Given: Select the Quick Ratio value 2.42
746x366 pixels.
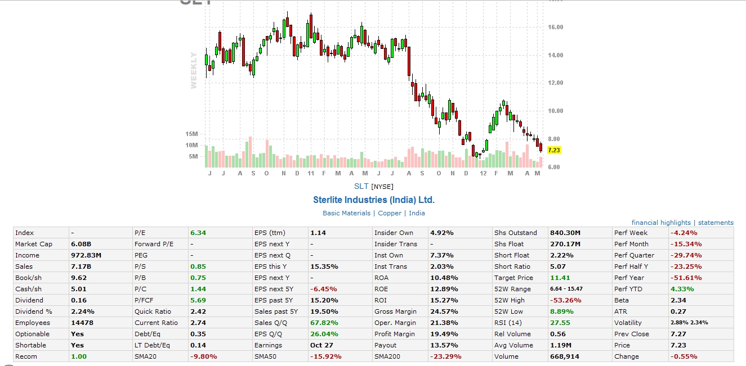Looking at the screenshot, I should 198,311.
